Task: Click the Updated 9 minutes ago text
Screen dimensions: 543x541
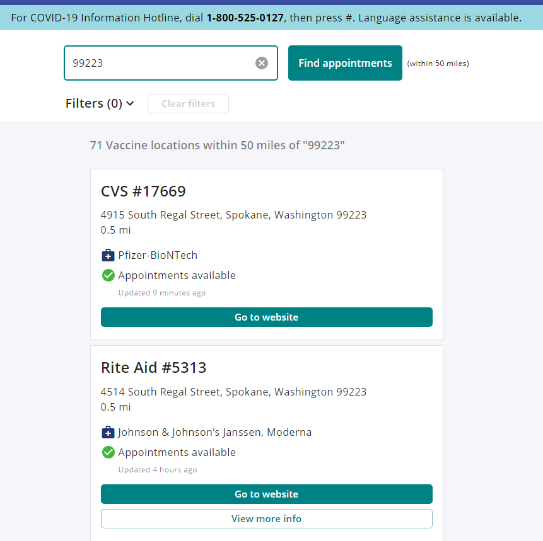Action: [x=161, y=293]
